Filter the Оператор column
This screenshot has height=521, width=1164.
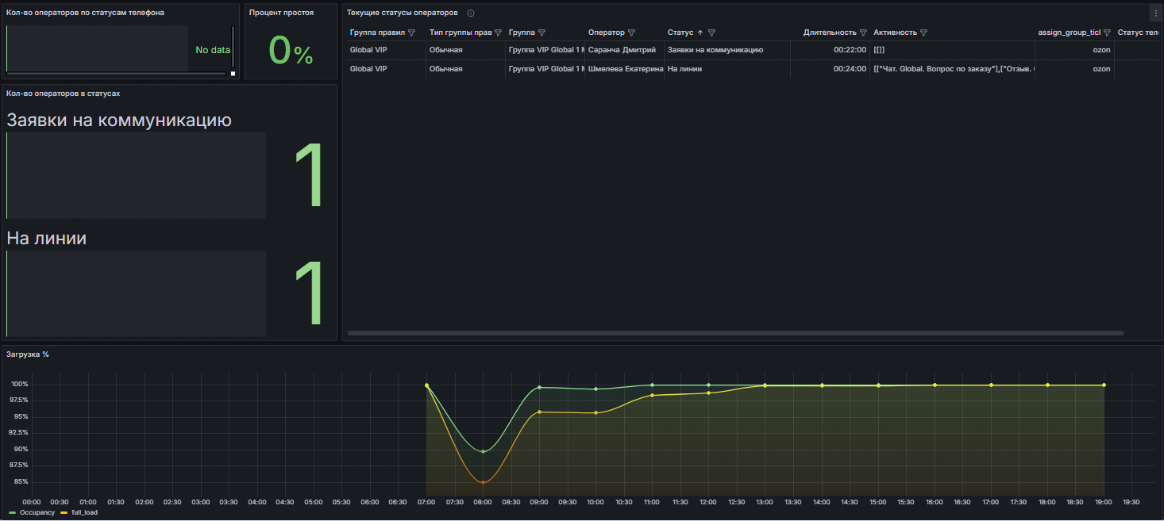(631, 33)
